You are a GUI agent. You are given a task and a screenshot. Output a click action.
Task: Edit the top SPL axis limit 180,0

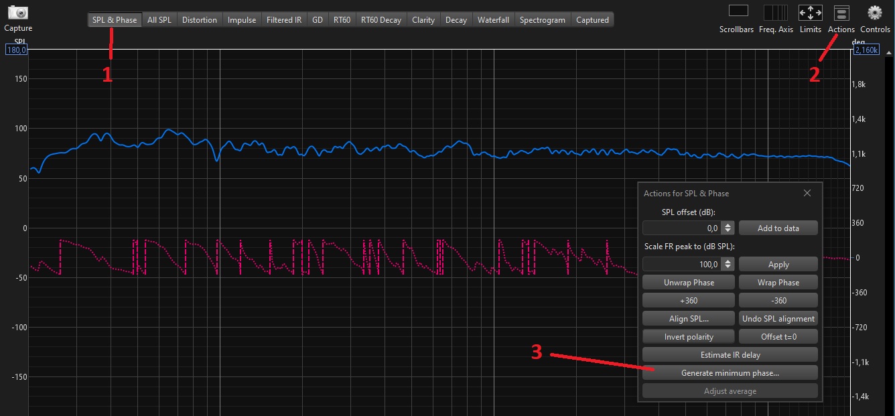coord(15,51)
